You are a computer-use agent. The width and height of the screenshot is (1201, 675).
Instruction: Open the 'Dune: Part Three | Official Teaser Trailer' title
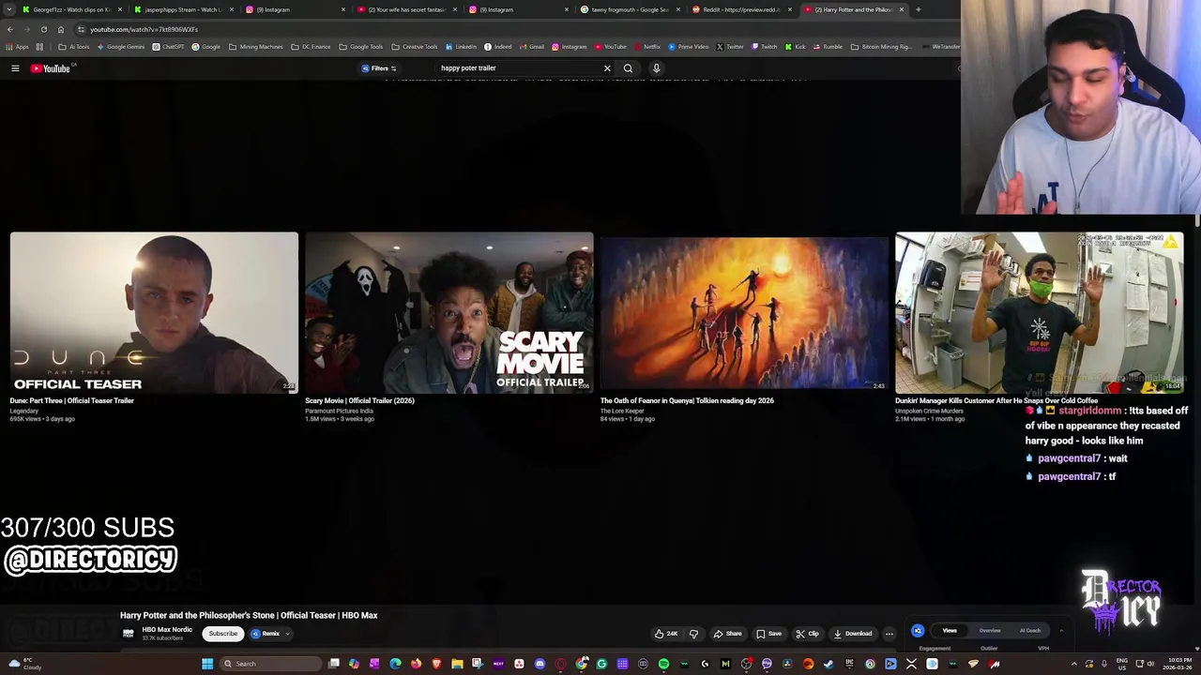(x=71, y=400)
